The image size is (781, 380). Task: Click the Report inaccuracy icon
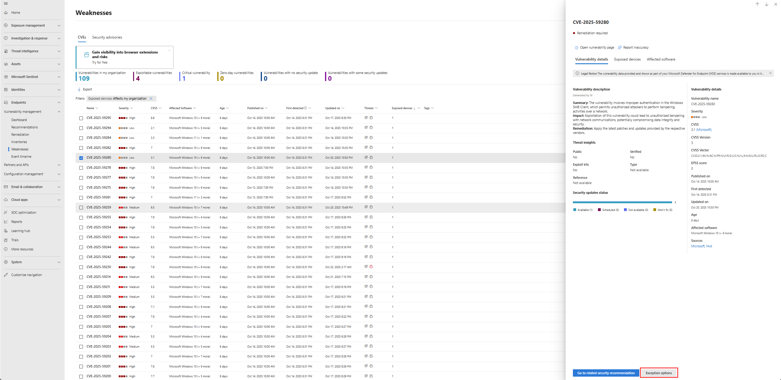click(x=620, y=47)
